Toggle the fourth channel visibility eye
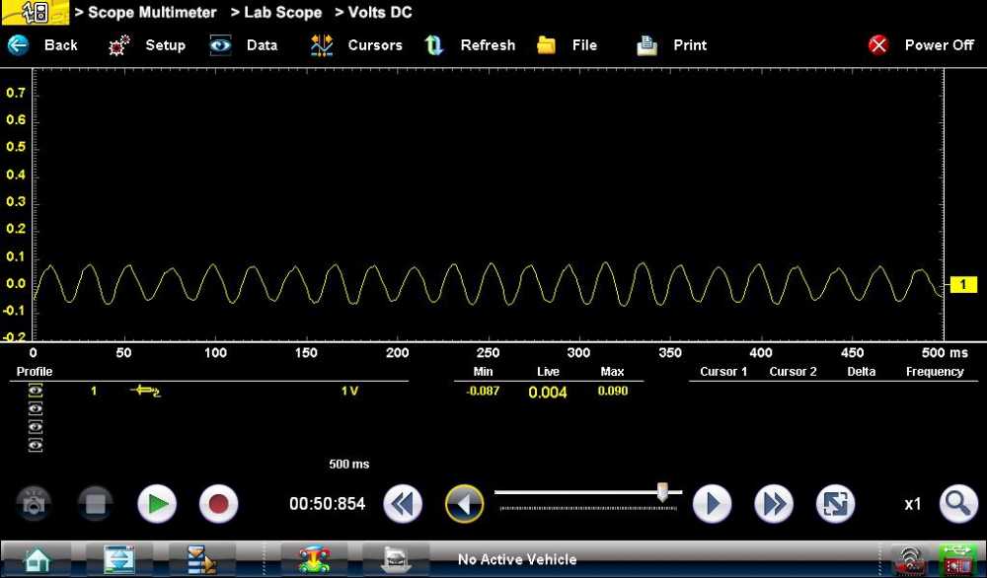Viewport: 987px width, 578px height. pyautogui.click(x=36, y=445)
